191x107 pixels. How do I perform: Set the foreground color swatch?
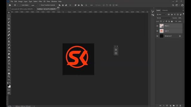coord(8,85)
